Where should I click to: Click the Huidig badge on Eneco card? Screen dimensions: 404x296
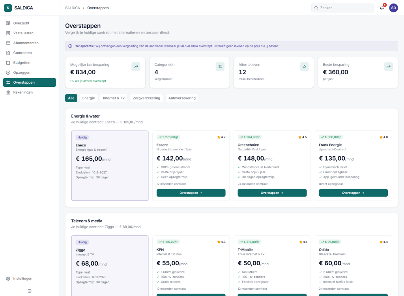(82, 137)
